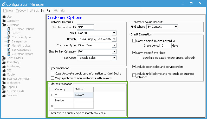Toggle Zero limit indicates no pre-approved credit
Image resolution: width=207 pixels, height=119 pixels.
[x=141, y=58]
